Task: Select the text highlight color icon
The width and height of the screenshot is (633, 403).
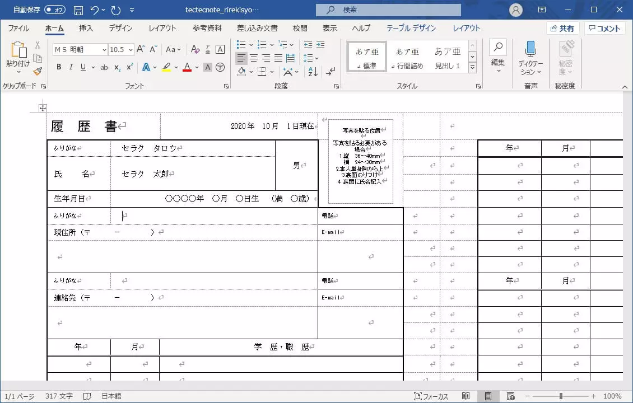Action: [166, 67]
